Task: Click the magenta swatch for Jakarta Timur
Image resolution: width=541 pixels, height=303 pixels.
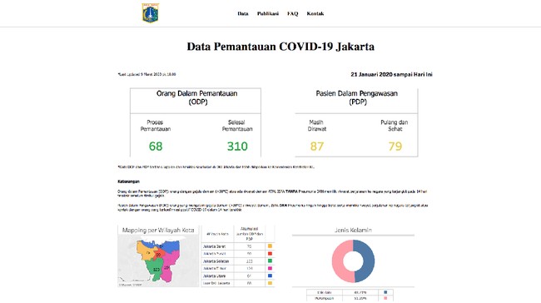Action: coord(270,269)
